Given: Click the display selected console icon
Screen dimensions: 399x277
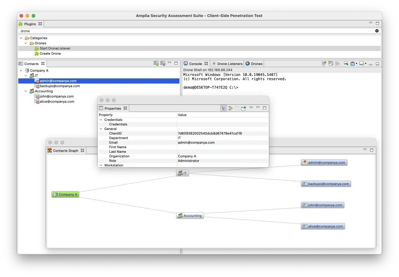Looking at the screenshot, I should pos(352,64).
